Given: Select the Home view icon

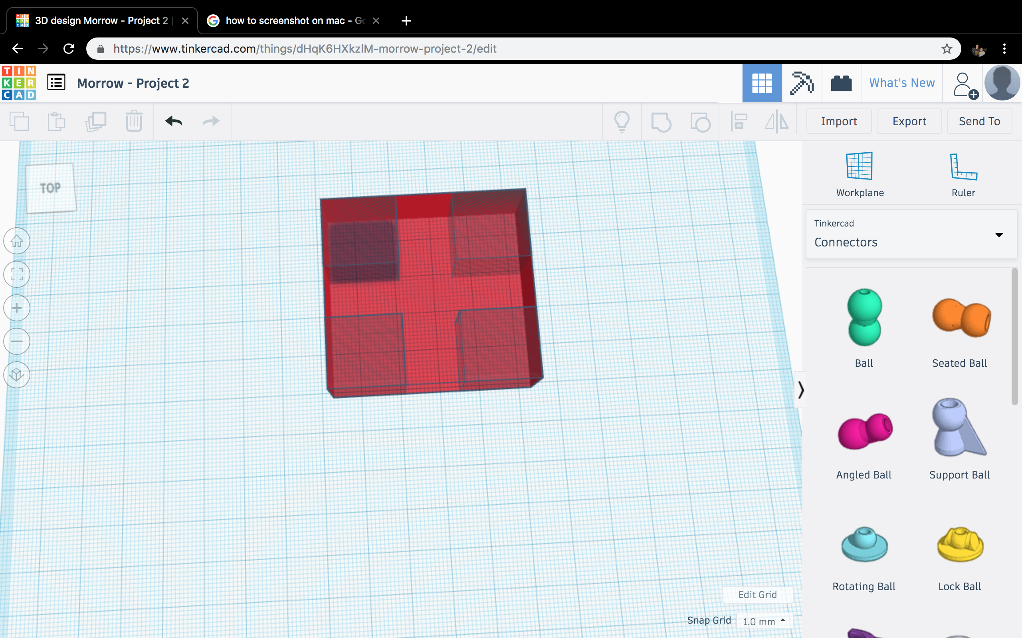Looking at the screenshot, I should pyautogui.click(x=17, y=240).
